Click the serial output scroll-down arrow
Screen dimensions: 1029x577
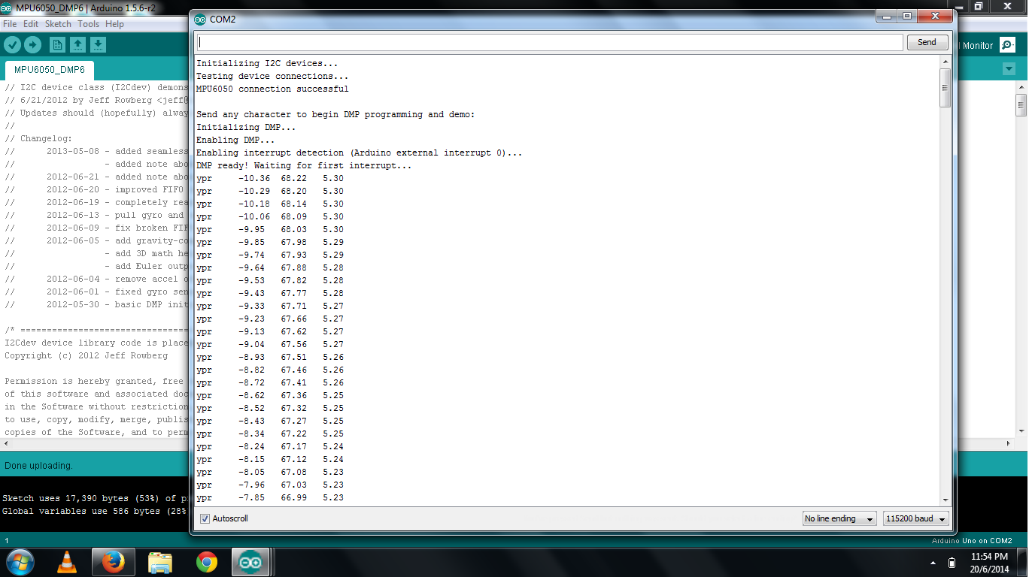946,499
